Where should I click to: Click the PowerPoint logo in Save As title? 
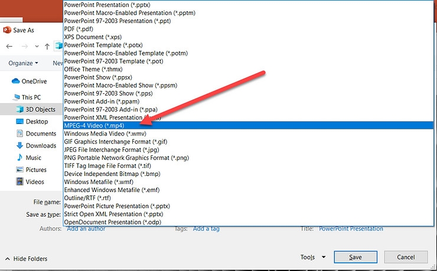[x=7, y=30]
